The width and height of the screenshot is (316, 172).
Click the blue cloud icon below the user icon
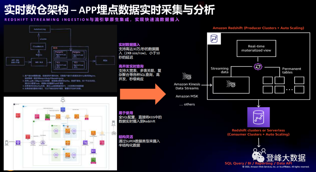(63, 110)
